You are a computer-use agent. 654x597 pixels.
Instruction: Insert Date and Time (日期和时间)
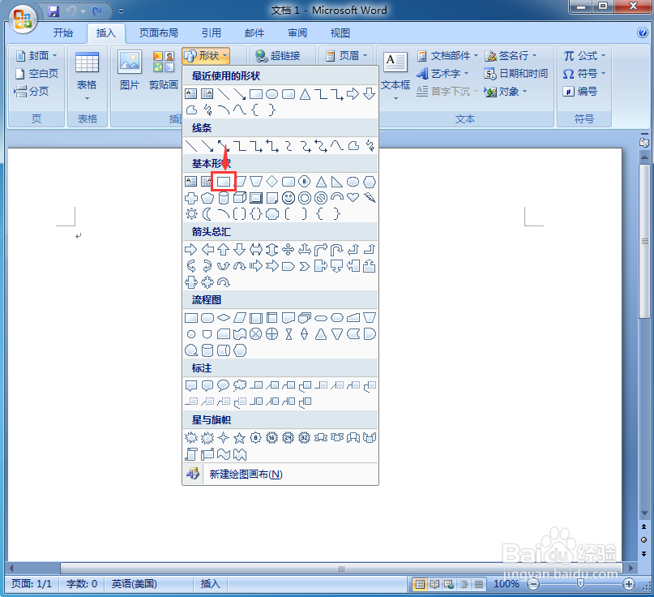[515, 74]
